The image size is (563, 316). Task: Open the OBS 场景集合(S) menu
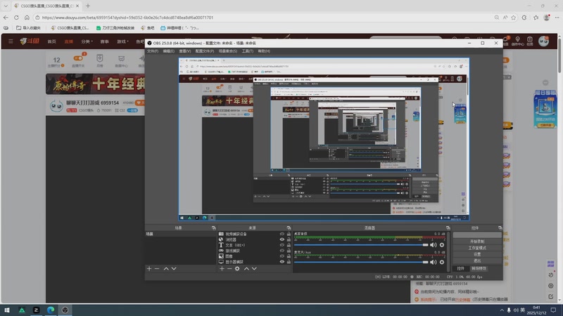pyautogui.click(x=228, y=51)
